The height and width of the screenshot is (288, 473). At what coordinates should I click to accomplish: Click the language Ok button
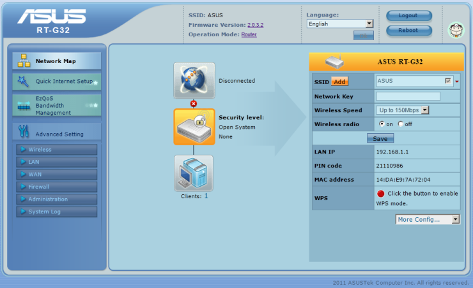pos(364,36)
